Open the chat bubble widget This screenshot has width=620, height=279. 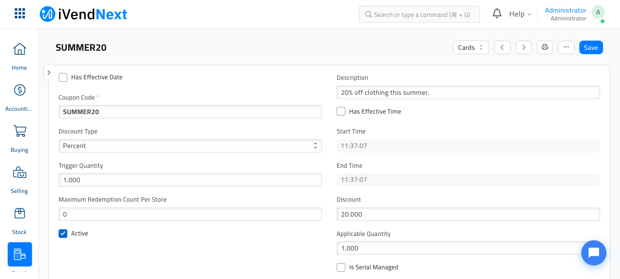594,253
